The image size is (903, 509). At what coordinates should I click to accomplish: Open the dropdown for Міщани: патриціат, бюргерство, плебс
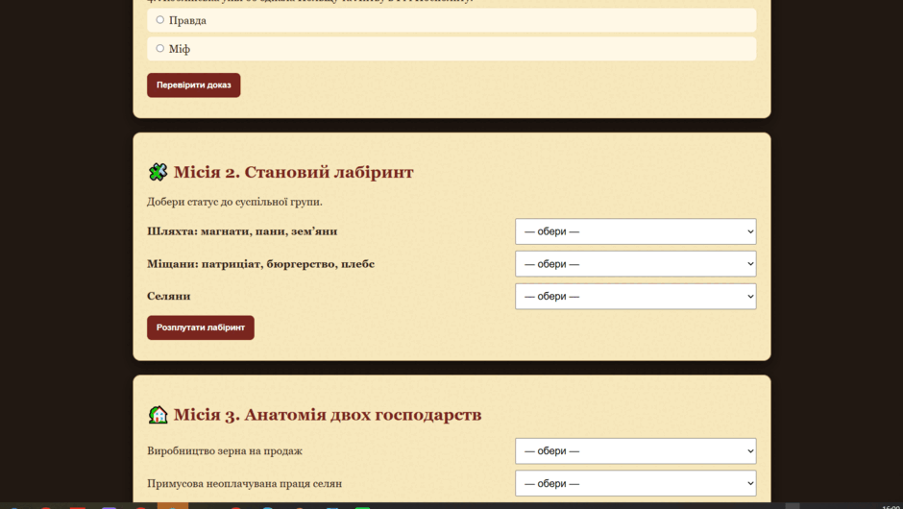635,264
